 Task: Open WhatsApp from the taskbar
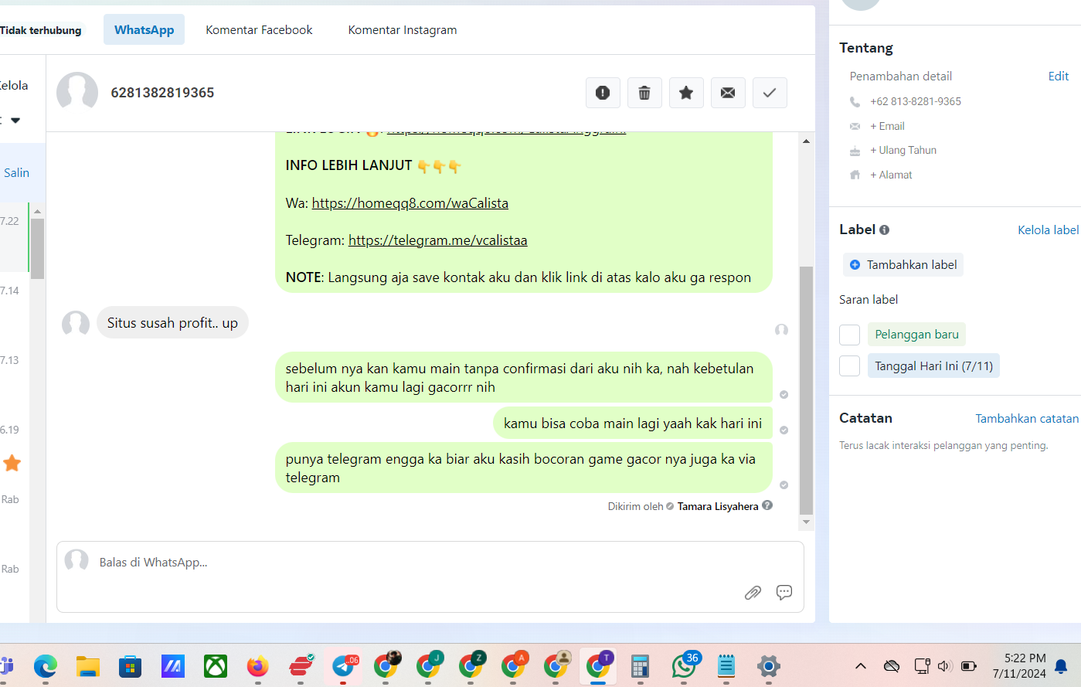click(x=684, y=666)
